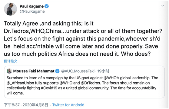Open the @PaulKagame handle
The width and height of the screenshot is (169, 109).
click(x=32, y=12)
